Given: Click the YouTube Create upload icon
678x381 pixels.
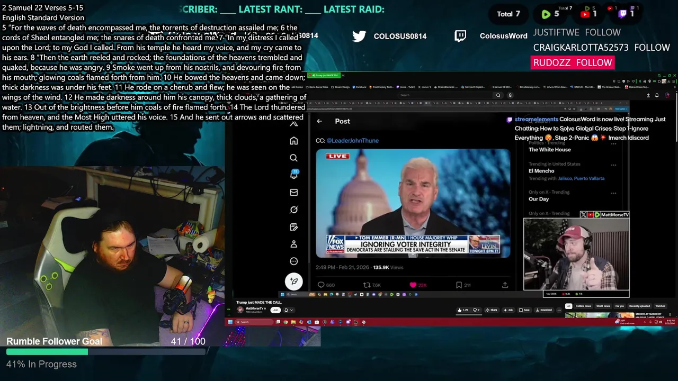Looking at the screenshot, I should 647,95.
